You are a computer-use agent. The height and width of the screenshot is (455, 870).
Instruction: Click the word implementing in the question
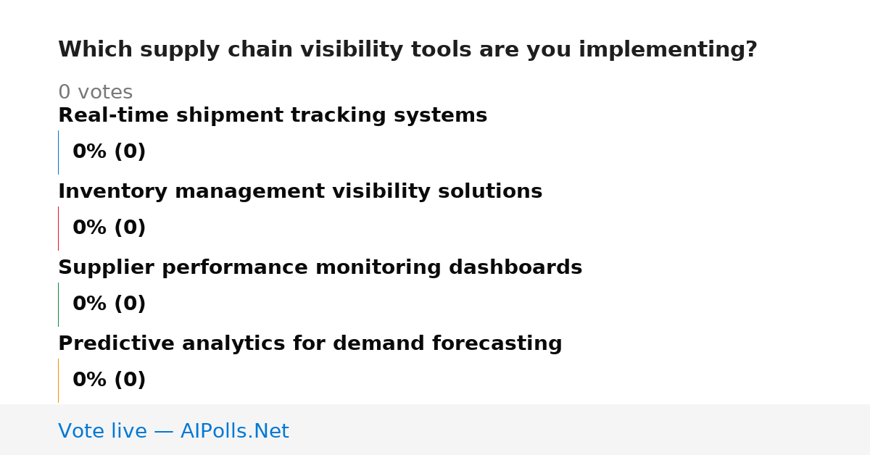coord(668,50)
